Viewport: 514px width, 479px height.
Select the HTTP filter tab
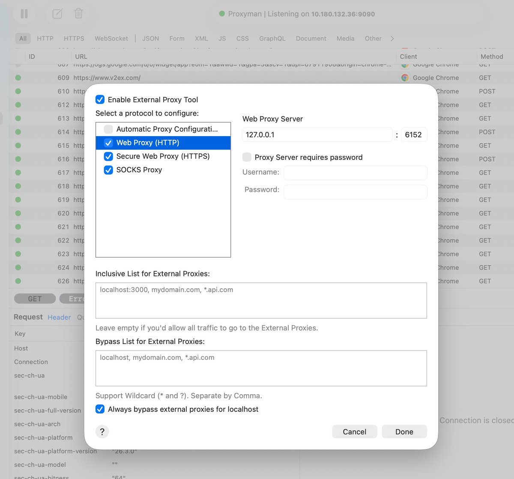pos(45,39)
